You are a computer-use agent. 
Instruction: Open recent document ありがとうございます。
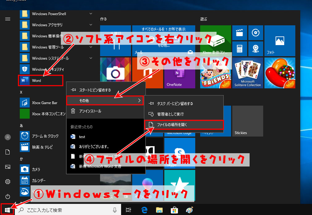click(106, 147)
